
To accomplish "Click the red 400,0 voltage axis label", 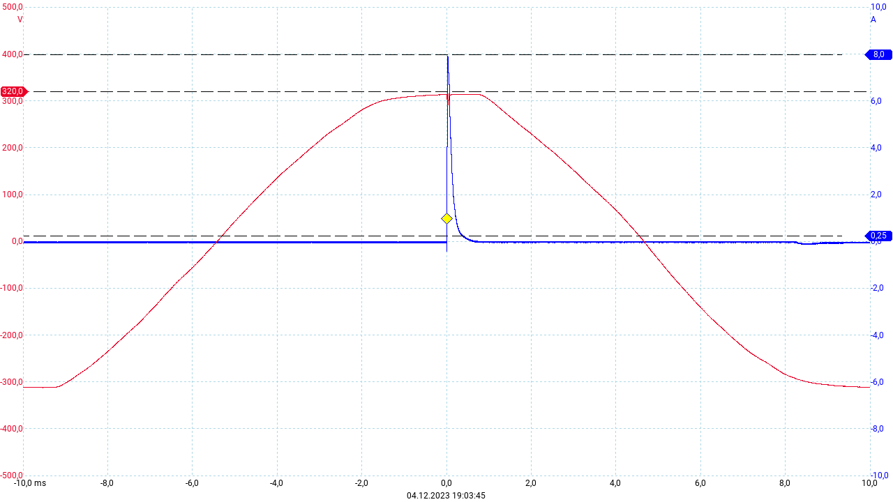I will click(x=12, y=54).
